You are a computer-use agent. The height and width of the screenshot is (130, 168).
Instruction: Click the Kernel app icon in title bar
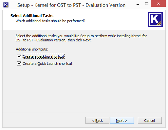tap(6, 5)
